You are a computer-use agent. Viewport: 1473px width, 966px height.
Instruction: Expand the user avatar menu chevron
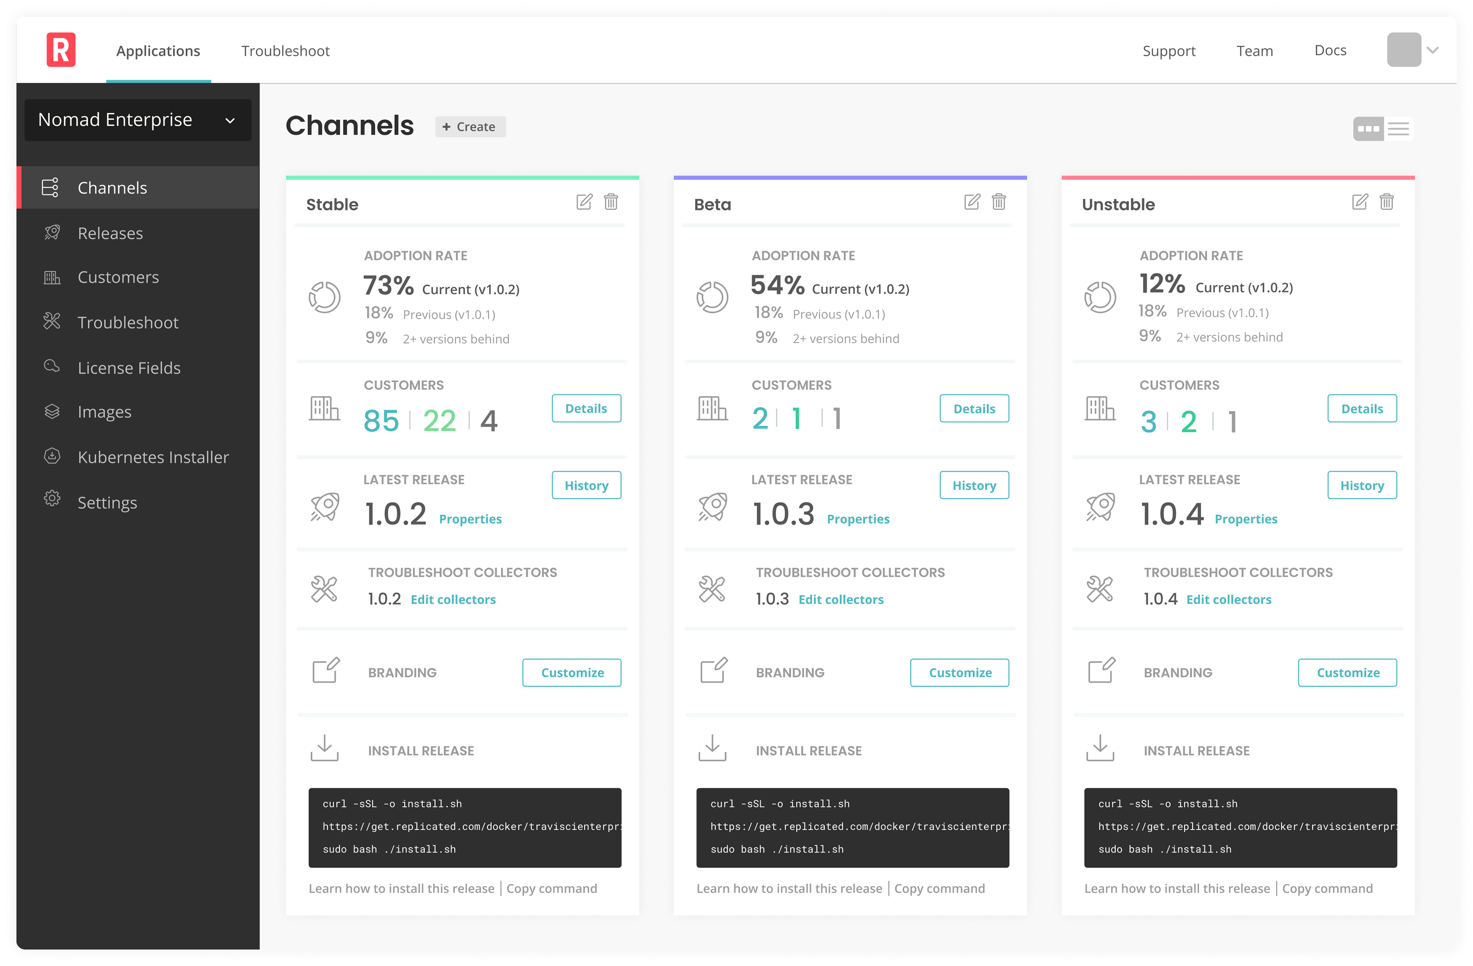[x=1433, y=50]
